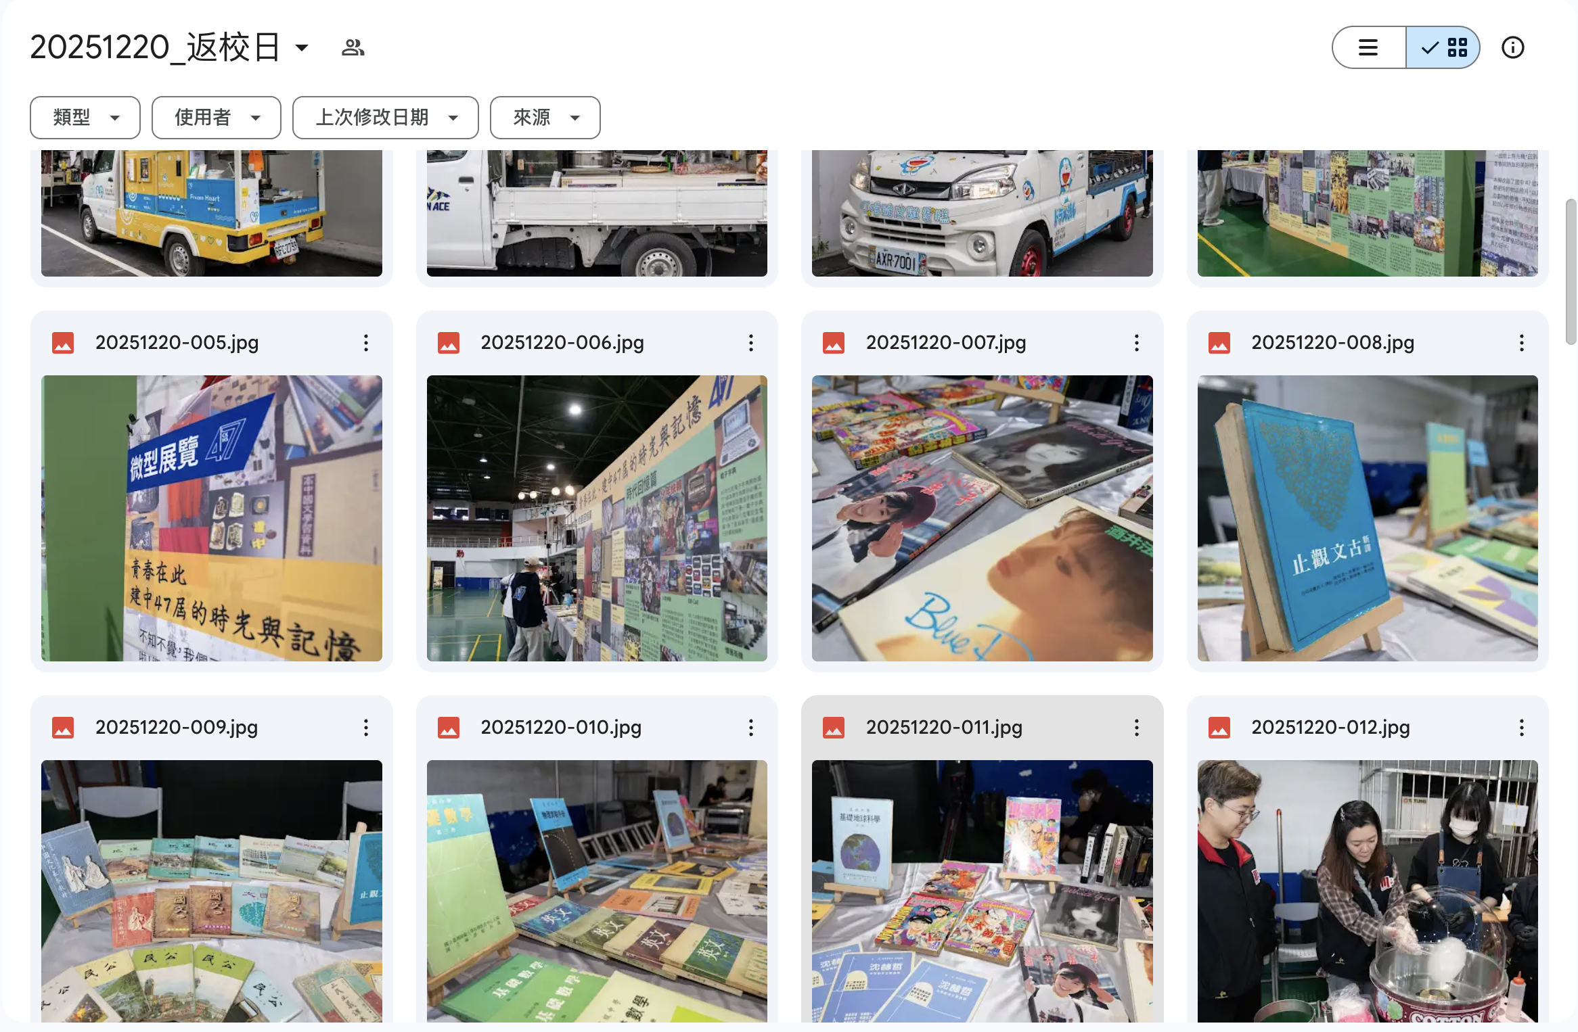Show folder details info icon
1578x1032 pixels.
coord(1512,47)
